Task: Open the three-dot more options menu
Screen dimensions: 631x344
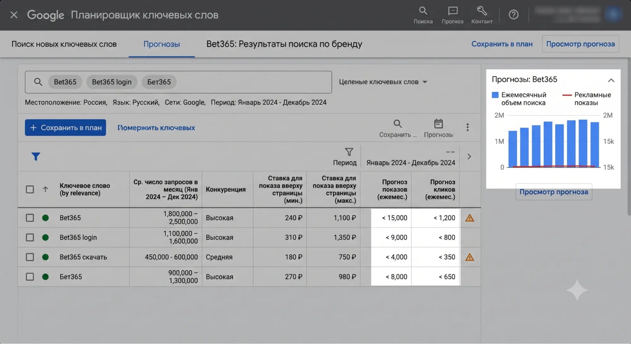Action: [x=467, y=127]
